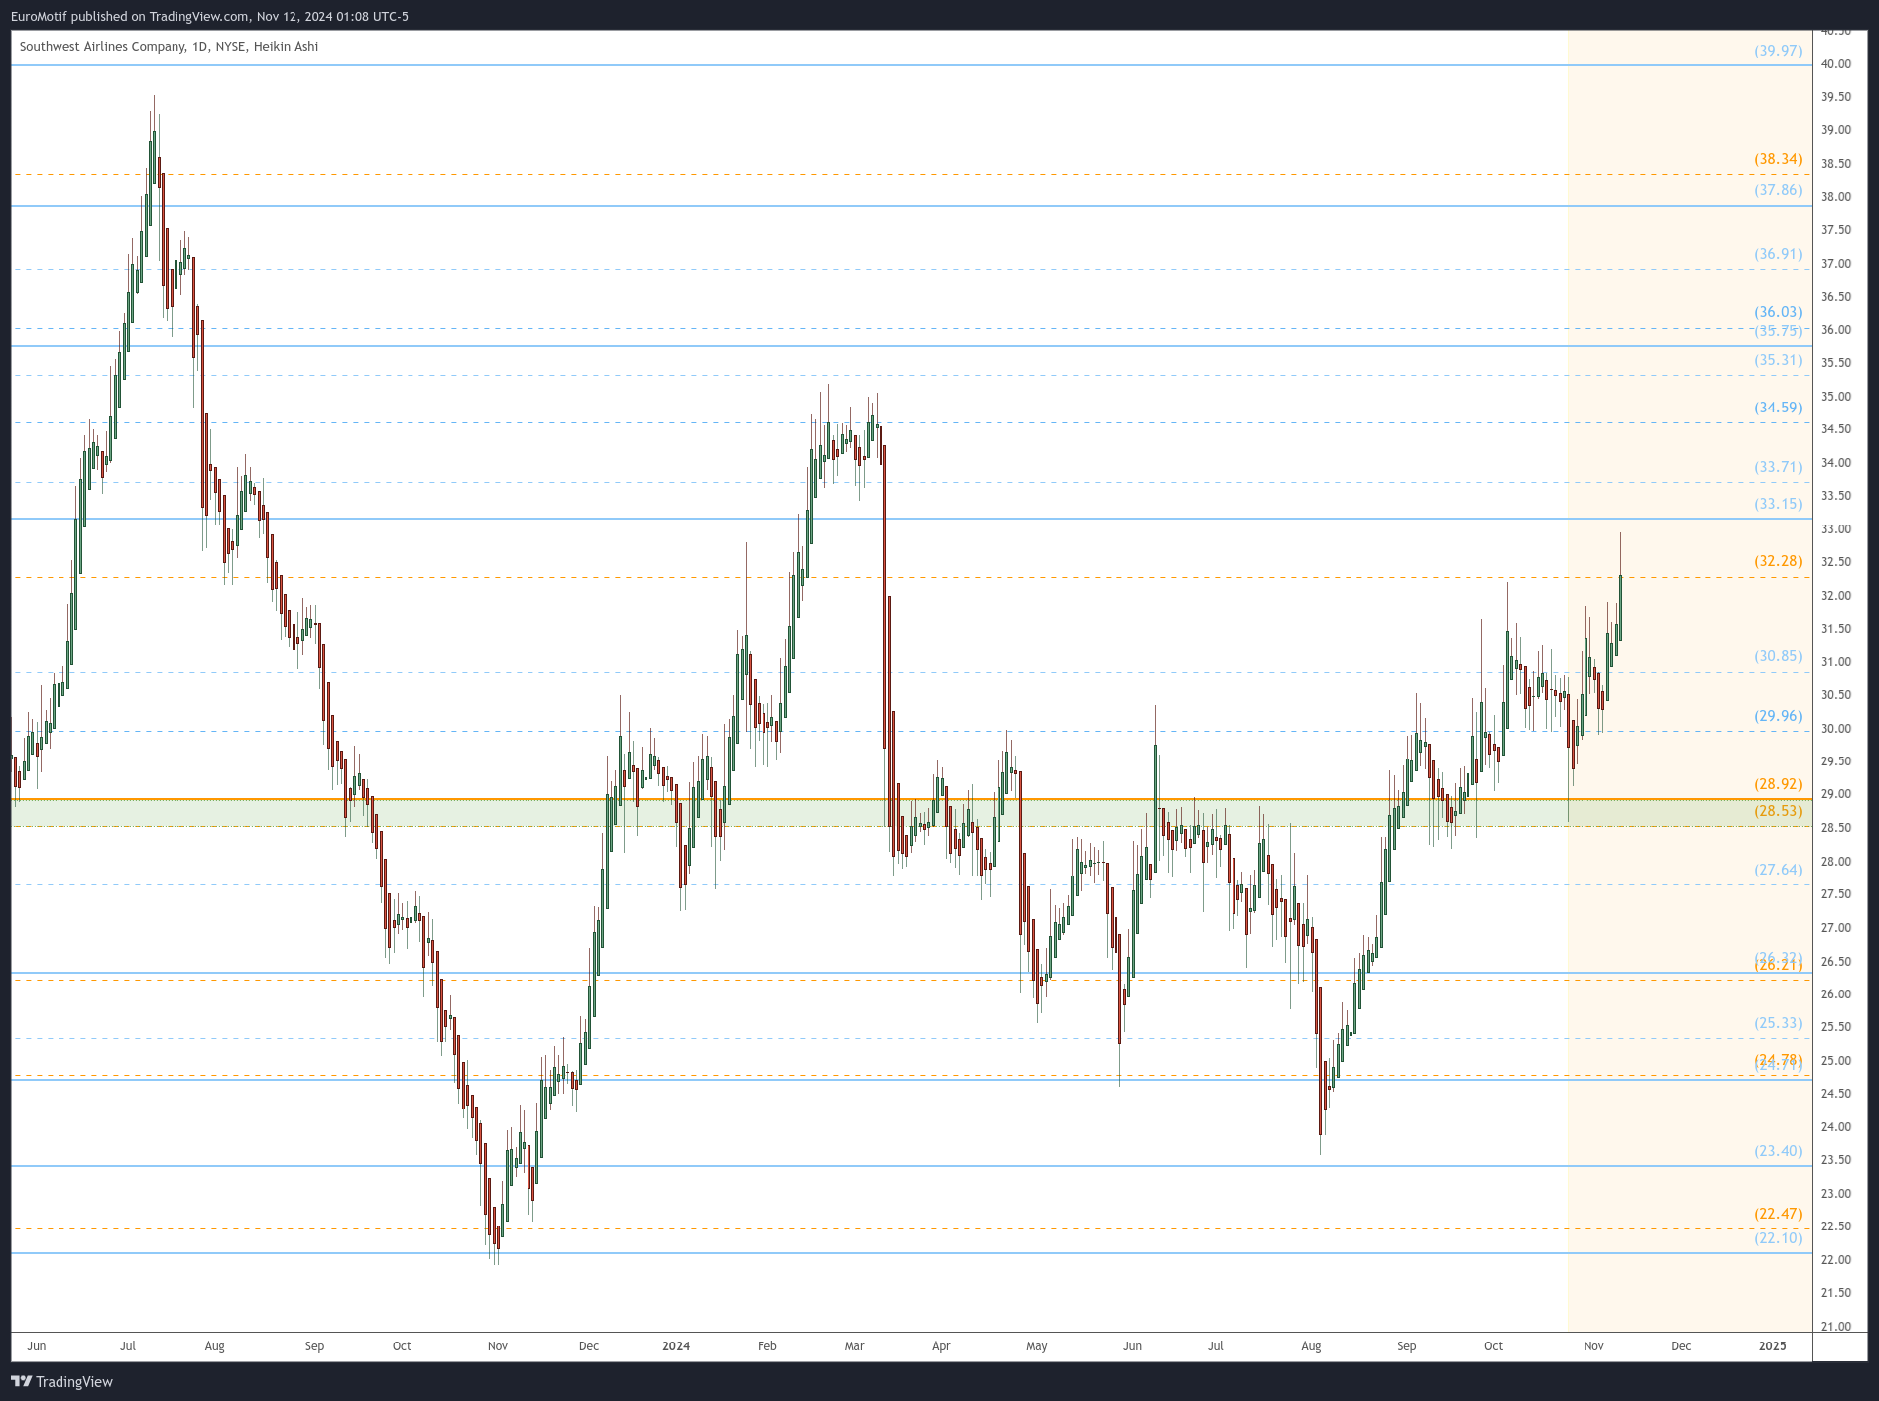The image size is (1879, 1401).
Task: Click the Mar label on time axis
Action: click(x=854, y=1346)
